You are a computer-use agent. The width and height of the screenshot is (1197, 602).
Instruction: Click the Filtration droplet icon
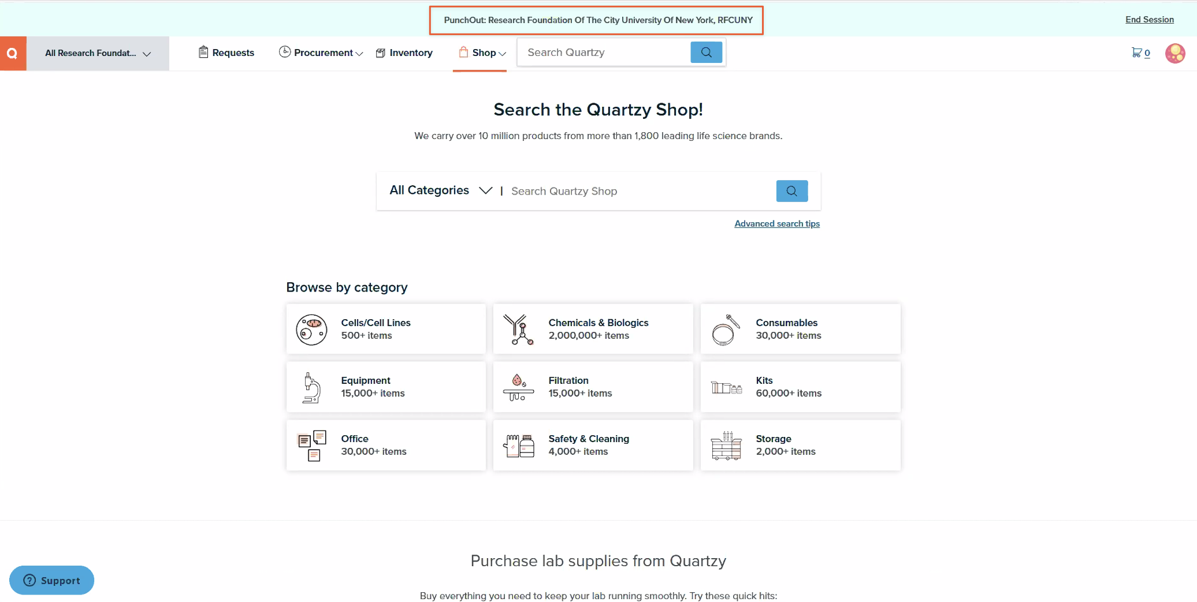tap(518, 387)
